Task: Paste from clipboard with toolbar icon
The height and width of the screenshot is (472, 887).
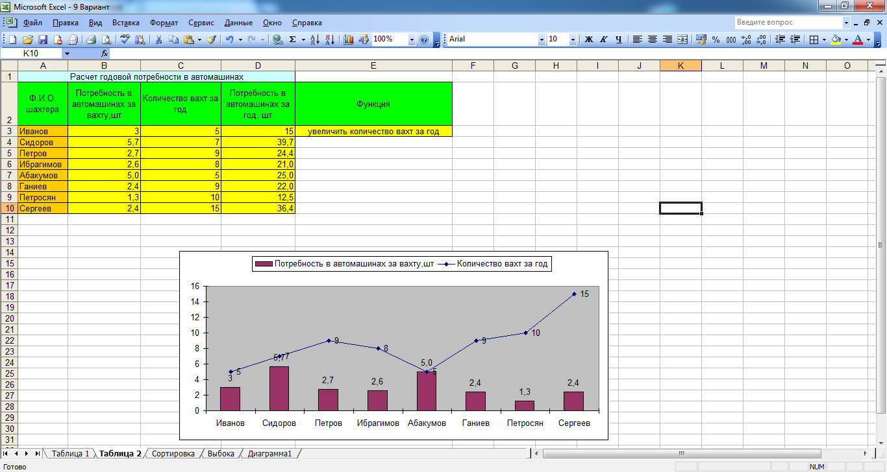Action: pos(188,40)
